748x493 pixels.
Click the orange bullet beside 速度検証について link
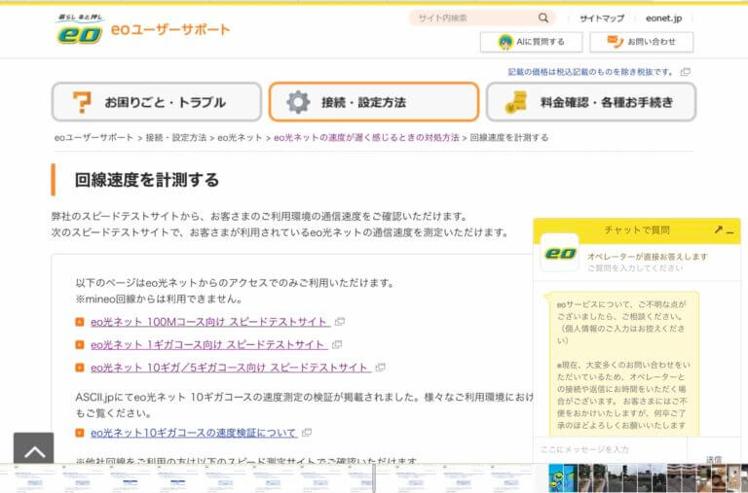pyautogui.click(x=80, y=434)
